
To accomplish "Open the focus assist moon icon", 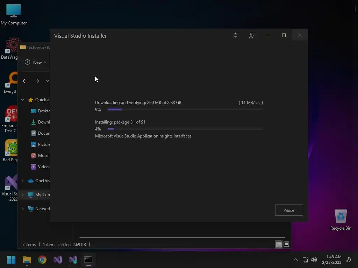I will pyautogui.click(x=349, y=260).
